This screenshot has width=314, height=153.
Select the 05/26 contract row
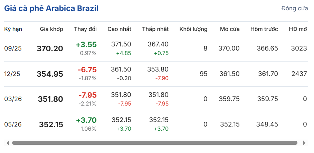(156, 124)
